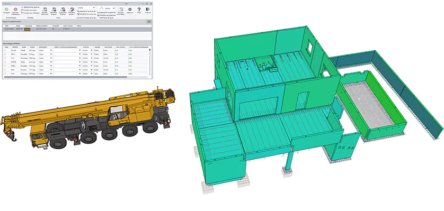The image size is (444, 211).
Task: Click the UTIL (FINAL) column header
Action: pyautogui.click(x=121, y=47)
